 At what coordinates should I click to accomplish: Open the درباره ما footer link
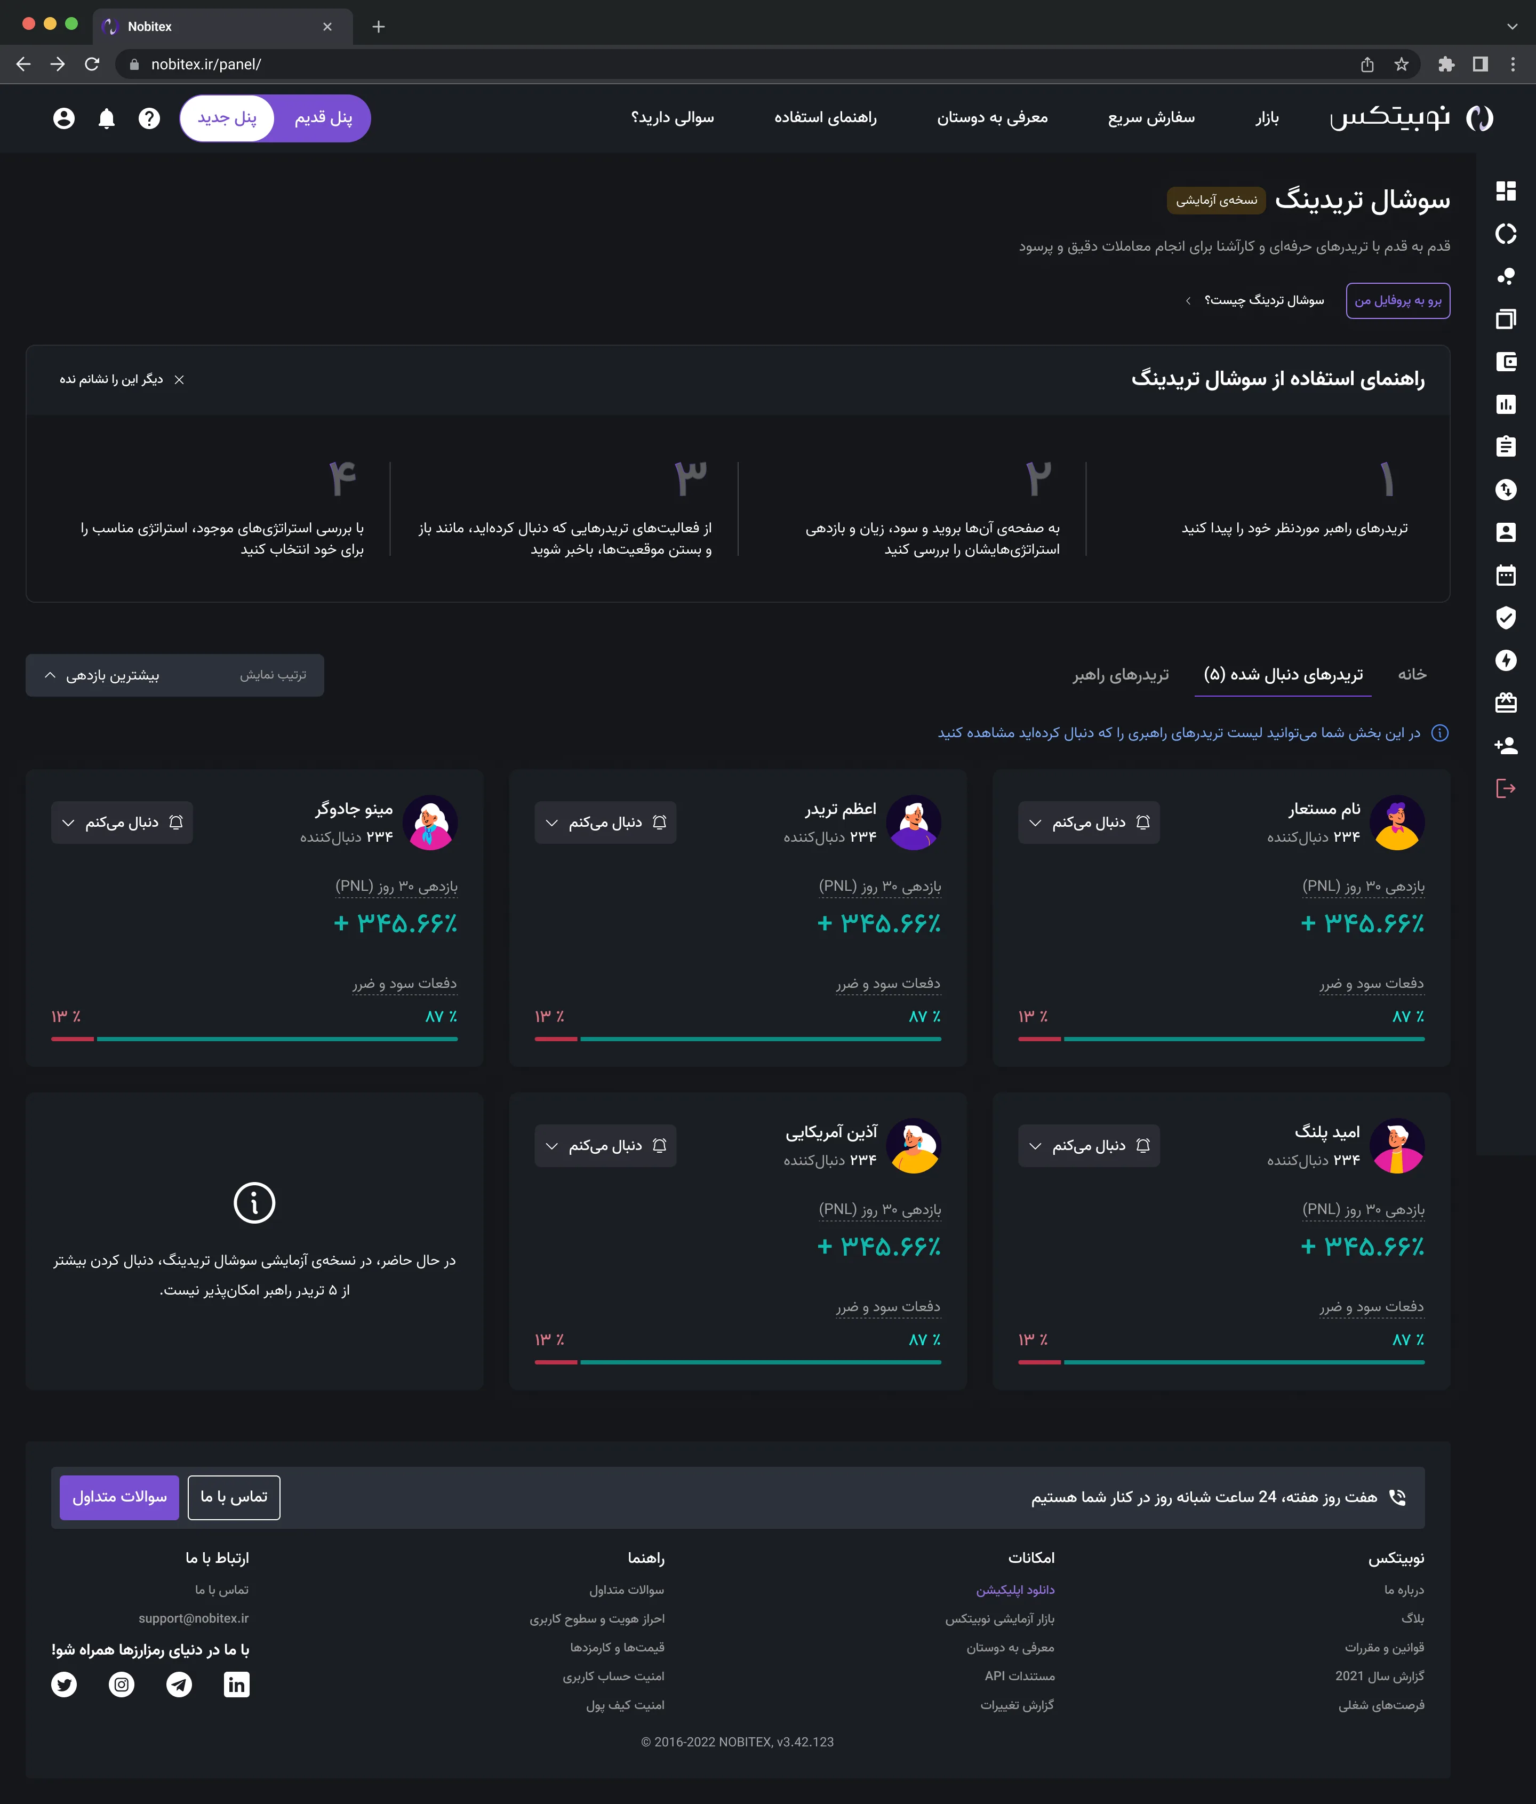click(x=1404, y=1590)
